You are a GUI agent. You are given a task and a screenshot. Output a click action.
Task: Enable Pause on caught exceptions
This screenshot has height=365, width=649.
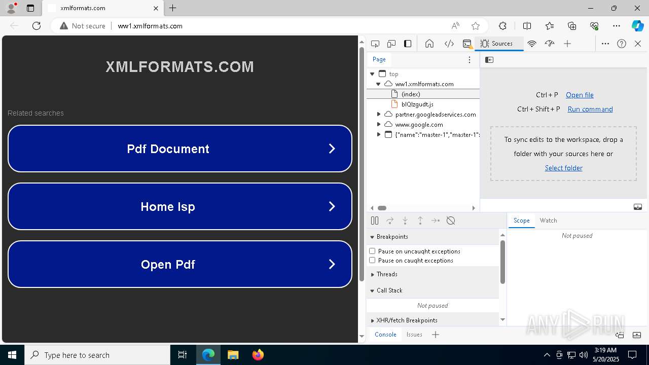[x=372, y=260]
